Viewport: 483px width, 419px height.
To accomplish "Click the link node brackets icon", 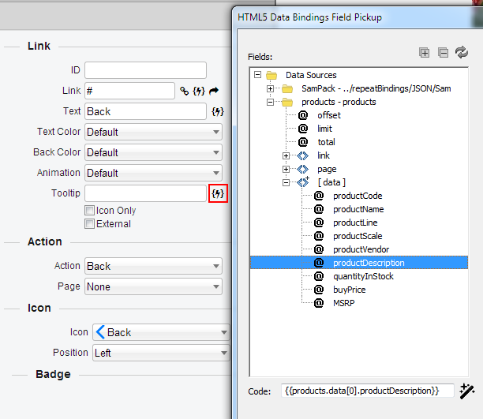I will [x=302, y=156].
